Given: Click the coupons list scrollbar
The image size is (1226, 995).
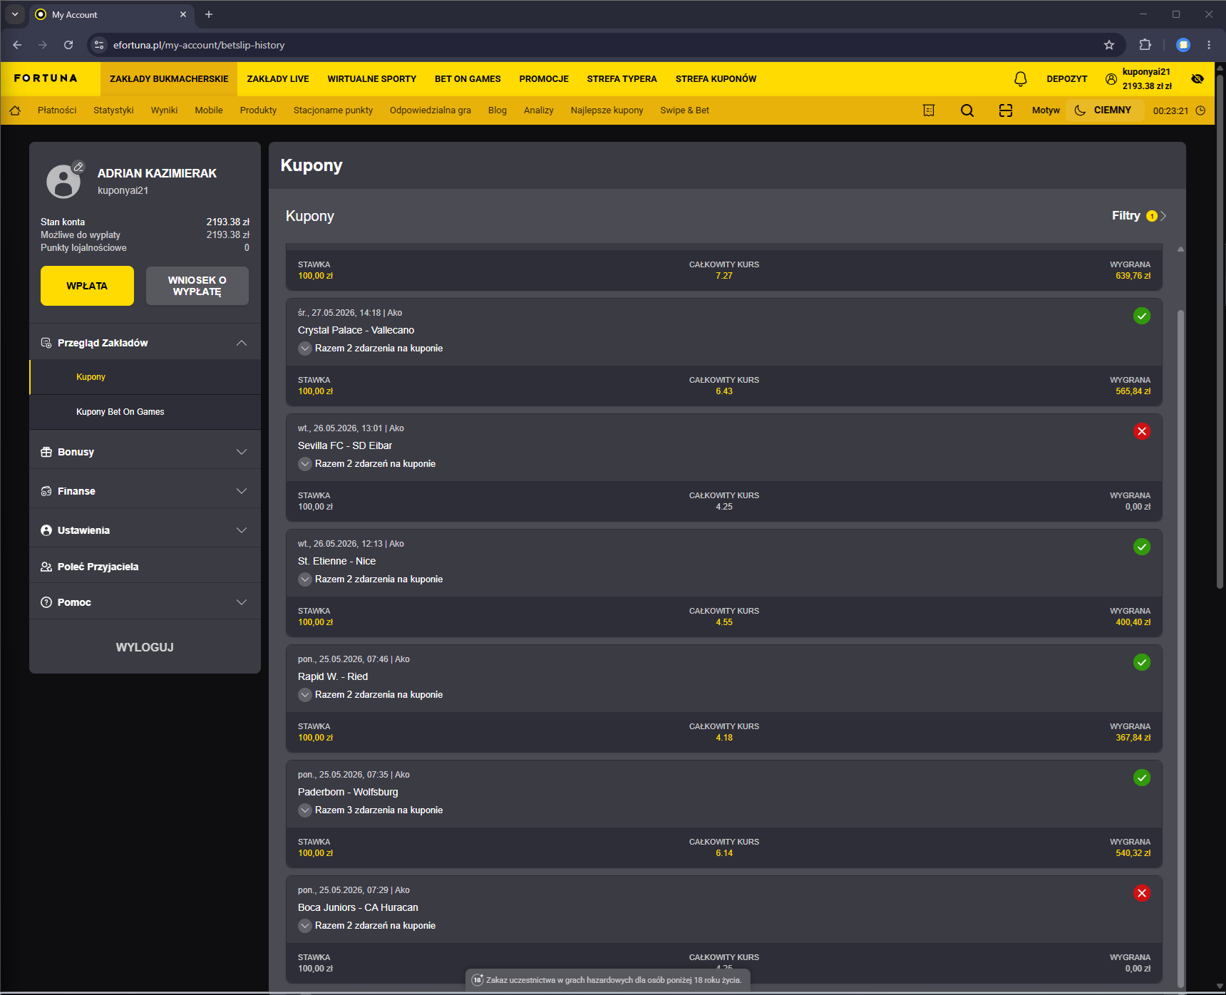Looking at the screenshot, I should (1180, 649).
